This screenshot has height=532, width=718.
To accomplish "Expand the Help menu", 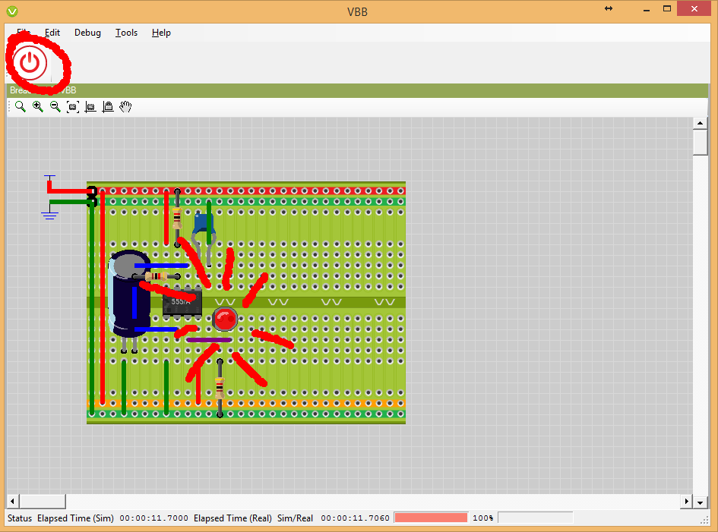I will pos(161,33).
